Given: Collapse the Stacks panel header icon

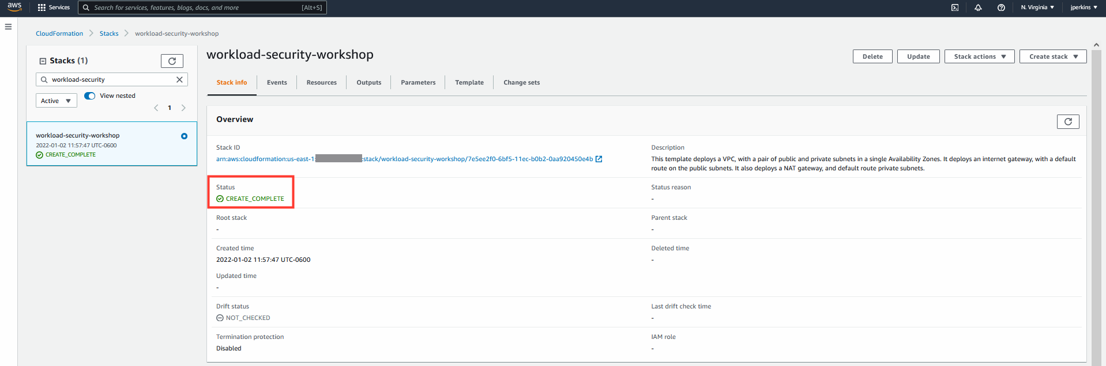Looking at the screenshot, I should [43, 61].
